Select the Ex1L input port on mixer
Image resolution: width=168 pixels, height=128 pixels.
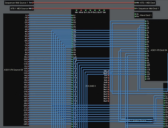tap(85, 10)
